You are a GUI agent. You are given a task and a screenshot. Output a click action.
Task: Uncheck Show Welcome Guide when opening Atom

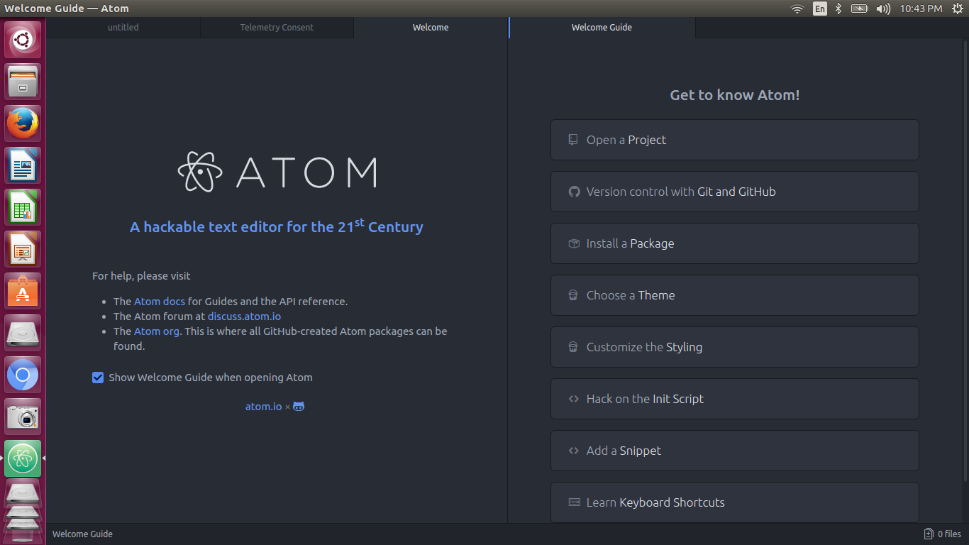pos(98,378)
